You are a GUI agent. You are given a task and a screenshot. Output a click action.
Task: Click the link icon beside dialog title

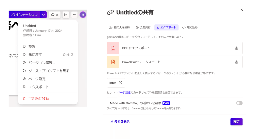click(110, 12)
